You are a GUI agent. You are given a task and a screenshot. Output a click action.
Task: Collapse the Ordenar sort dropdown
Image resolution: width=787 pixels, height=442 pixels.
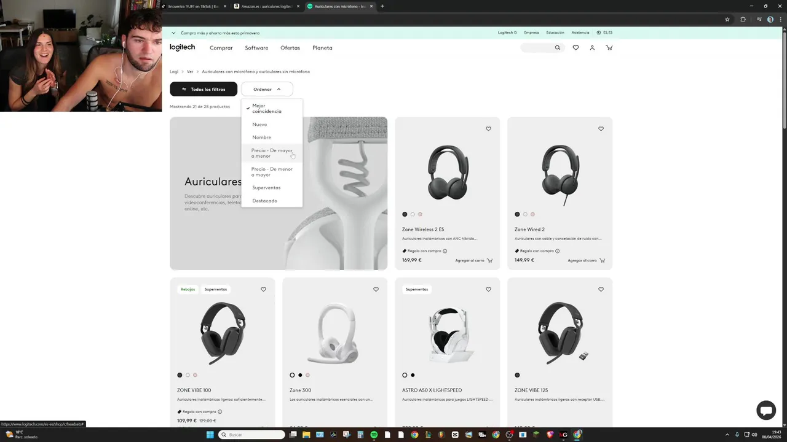pos(267,89)
